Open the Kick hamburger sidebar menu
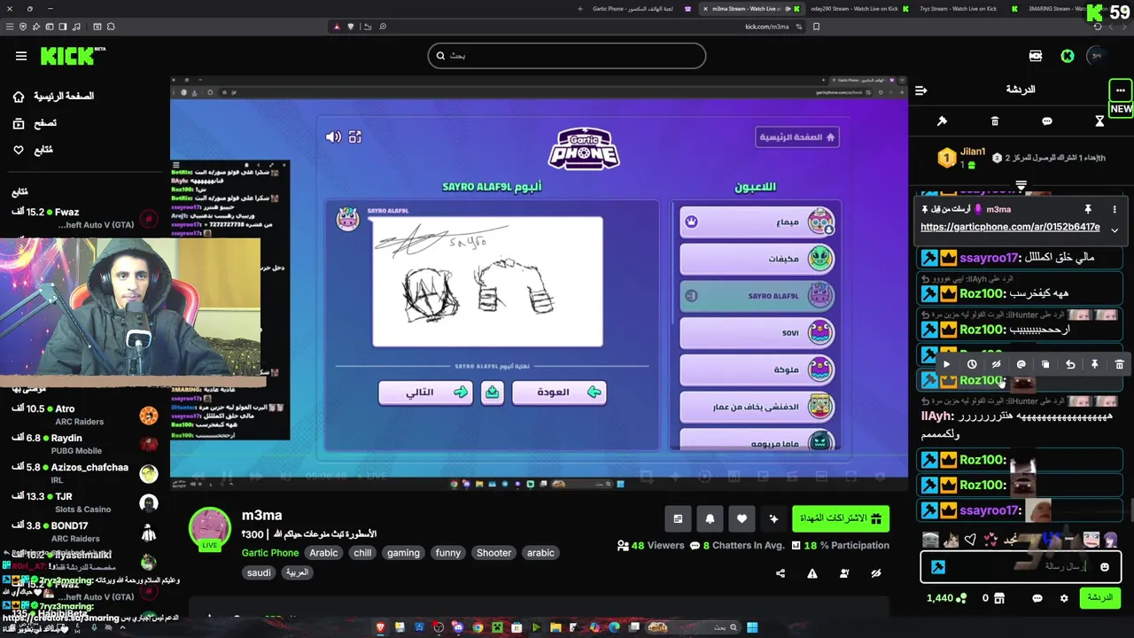 (21, 56)
